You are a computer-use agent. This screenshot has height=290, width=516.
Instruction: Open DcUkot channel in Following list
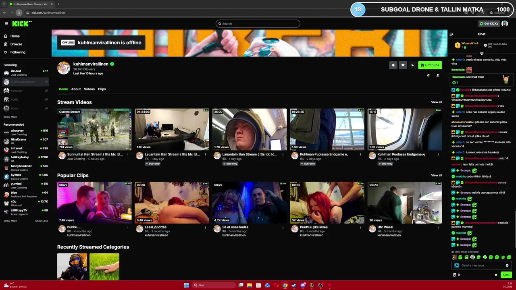pos(26,73)
